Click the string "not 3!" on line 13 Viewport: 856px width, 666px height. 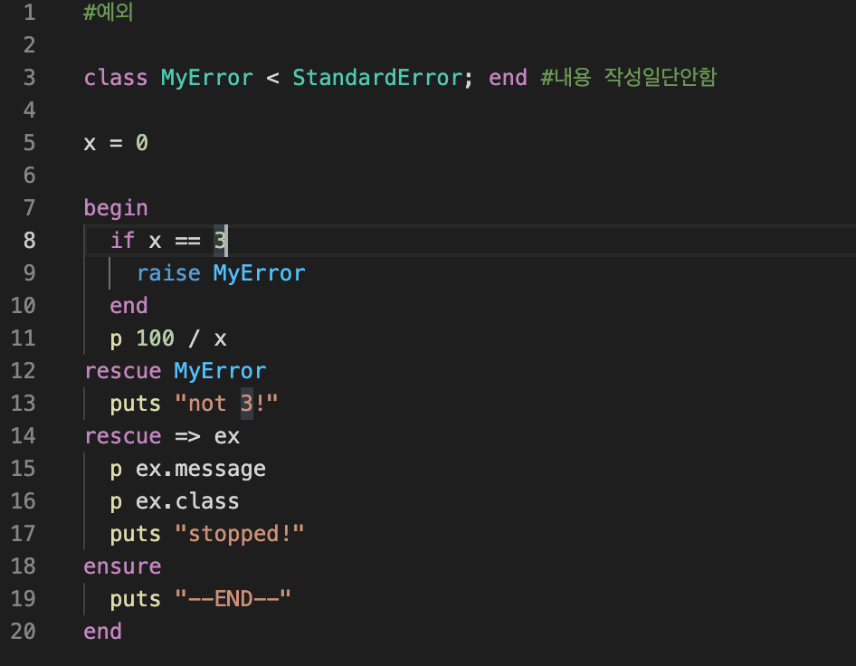pyautogui.click(x=226, y=404)
